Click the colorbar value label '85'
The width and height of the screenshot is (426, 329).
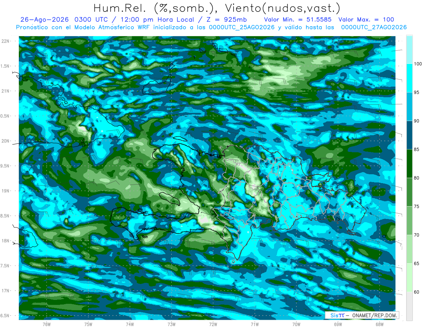click(x=417, y=149)
